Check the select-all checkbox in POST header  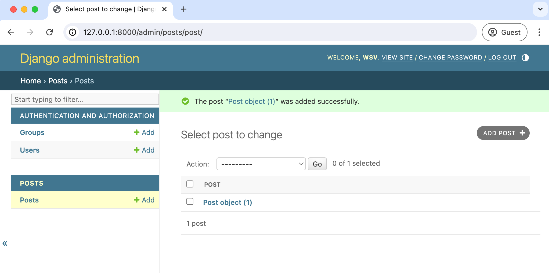click(190, 184)
